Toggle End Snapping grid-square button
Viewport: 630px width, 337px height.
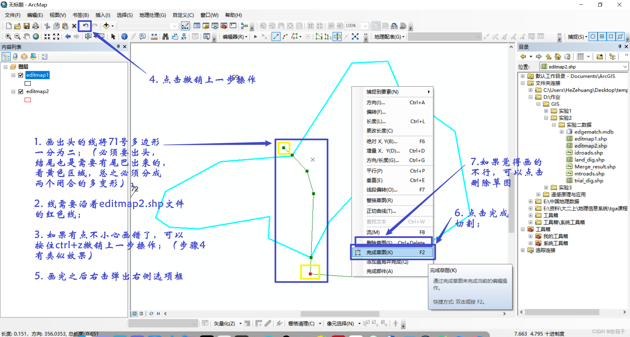point(602,36)
